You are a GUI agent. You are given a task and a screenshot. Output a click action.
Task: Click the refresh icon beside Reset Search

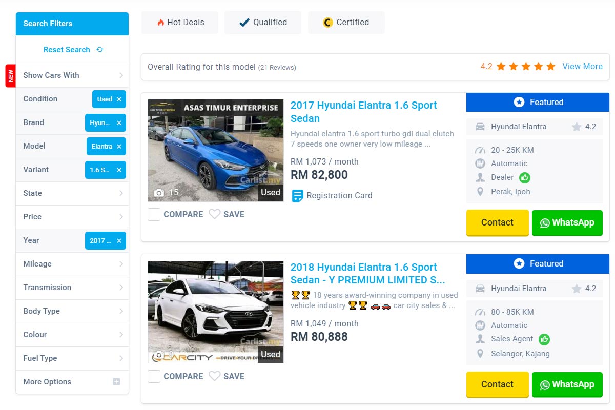[100, 50]
